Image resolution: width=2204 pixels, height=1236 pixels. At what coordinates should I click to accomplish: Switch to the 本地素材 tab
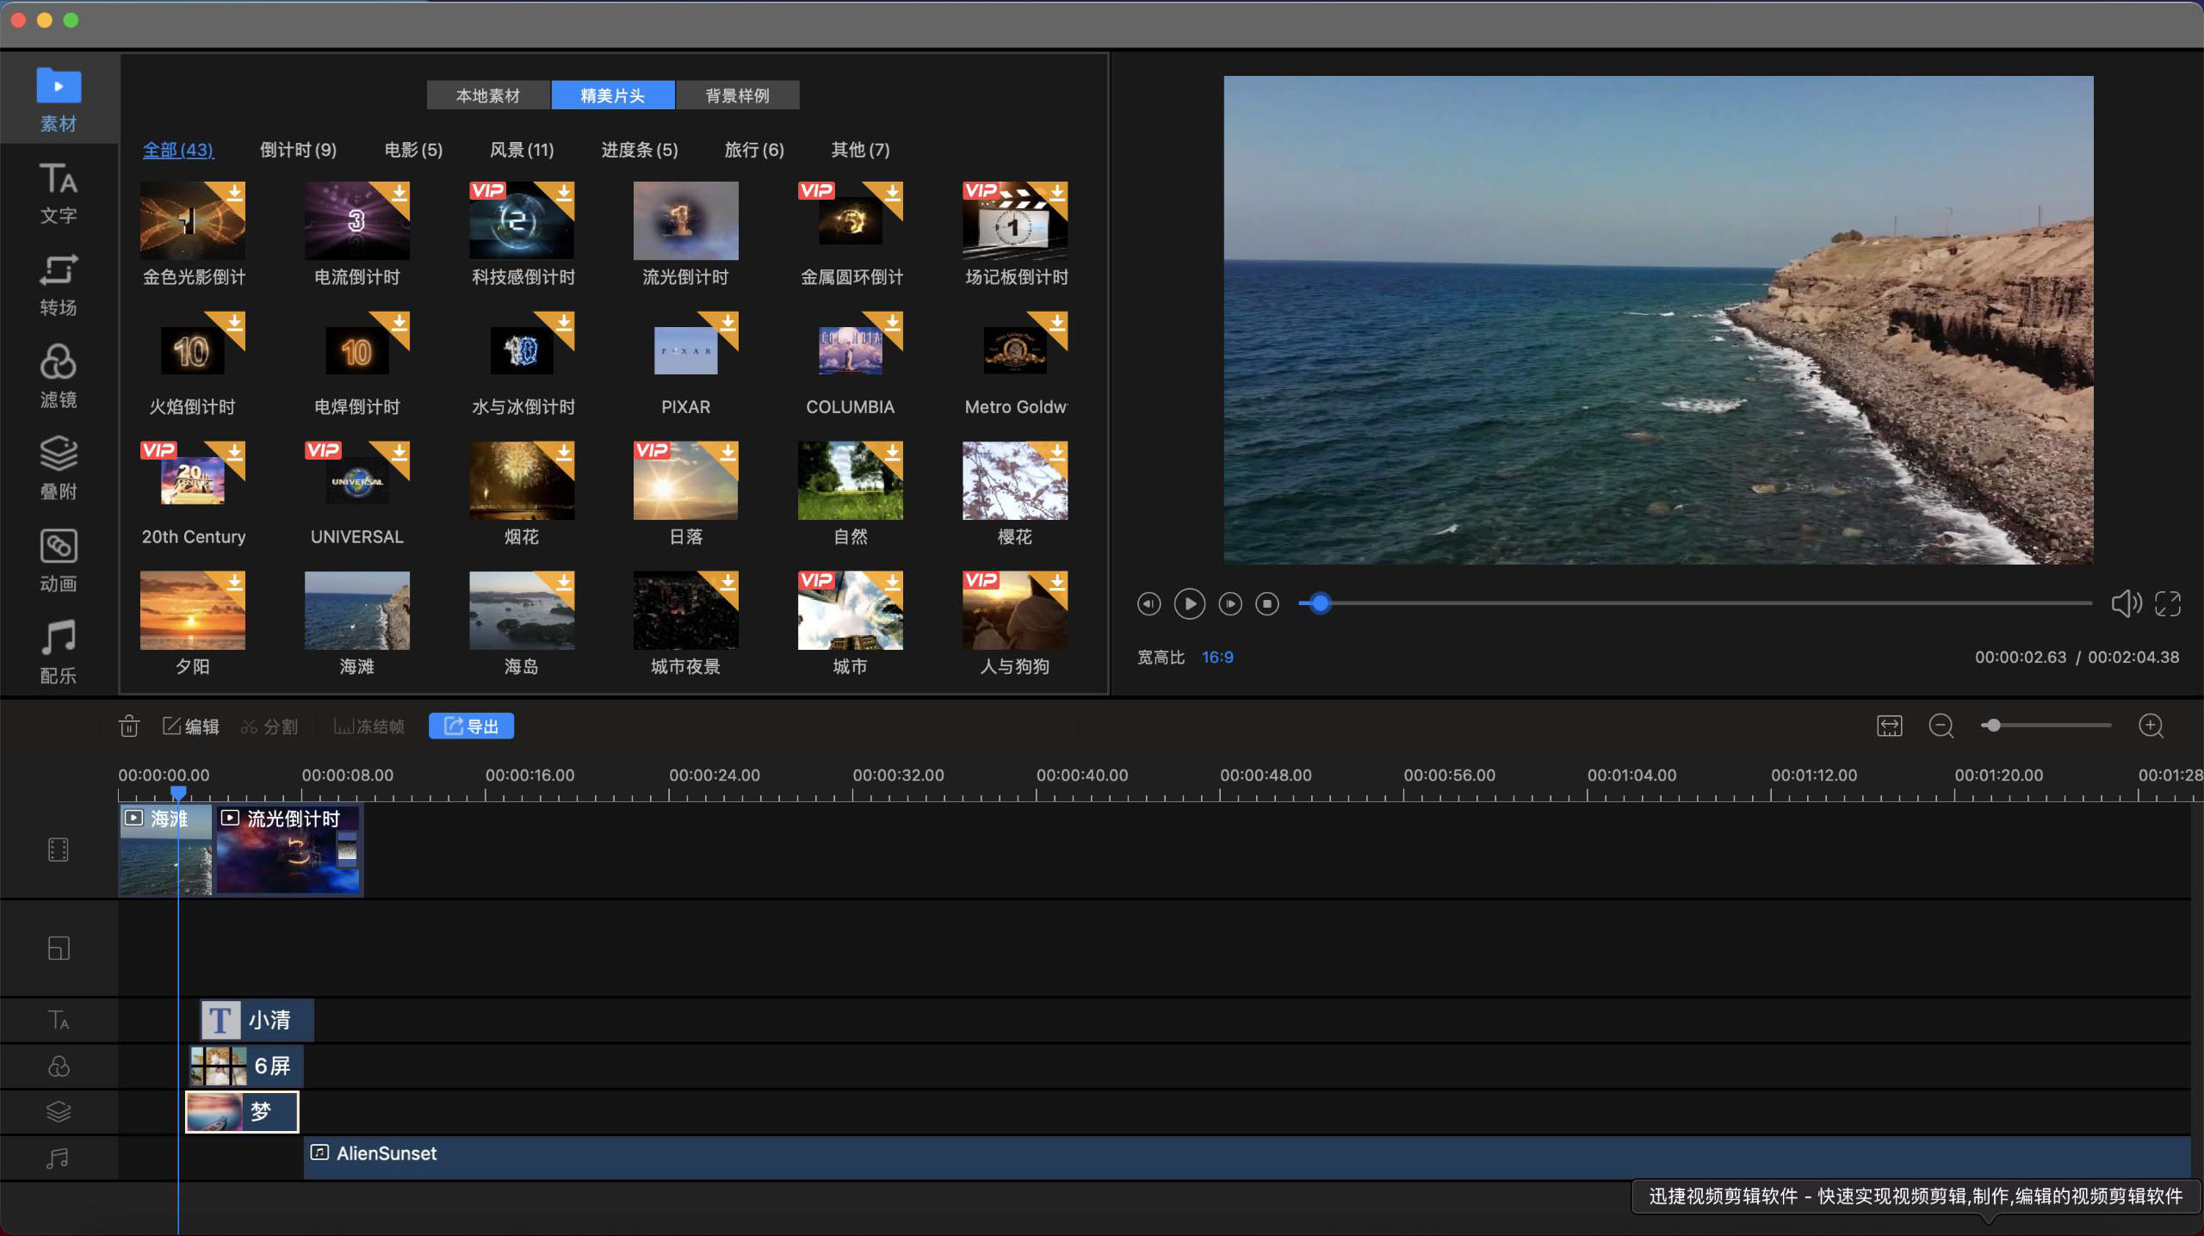(x=487, y=96)
